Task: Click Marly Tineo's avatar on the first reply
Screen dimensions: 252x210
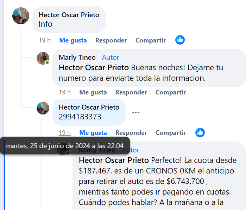Action: coord(43,58)
